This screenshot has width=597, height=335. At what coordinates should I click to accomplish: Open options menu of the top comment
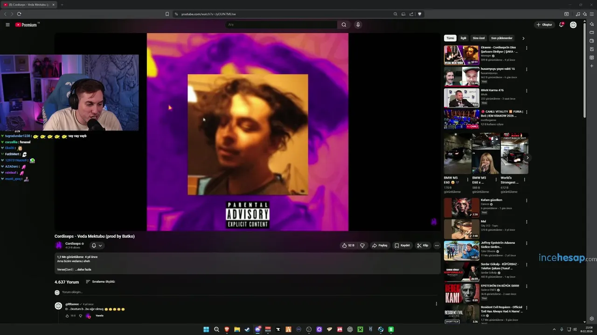(437, 304)
